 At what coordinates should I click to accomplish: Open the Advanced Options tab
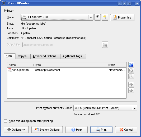[45, 56]
